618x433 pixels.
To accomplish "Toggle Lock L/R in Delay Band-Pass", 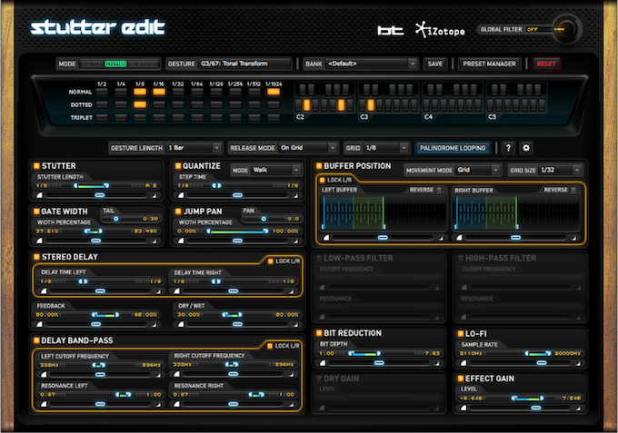I will [270, 346].
